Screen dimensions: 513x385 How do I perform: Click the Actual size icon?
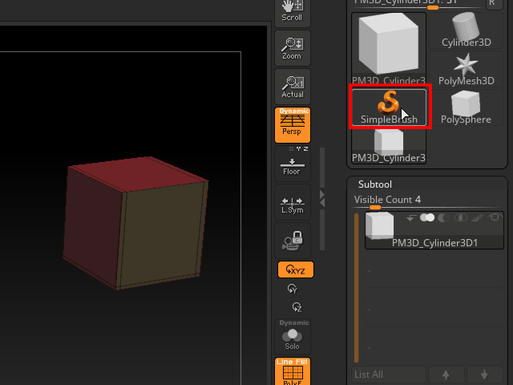pos(292,87)
